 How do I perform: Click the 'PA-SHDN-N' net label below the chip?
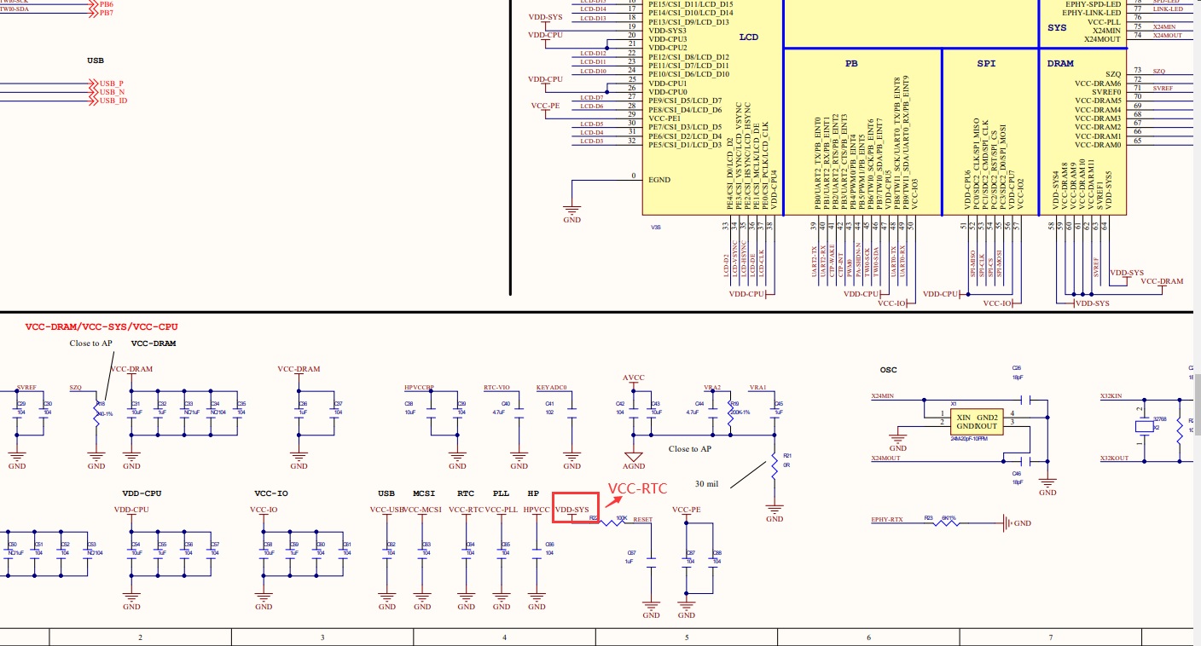click(859, 259)
